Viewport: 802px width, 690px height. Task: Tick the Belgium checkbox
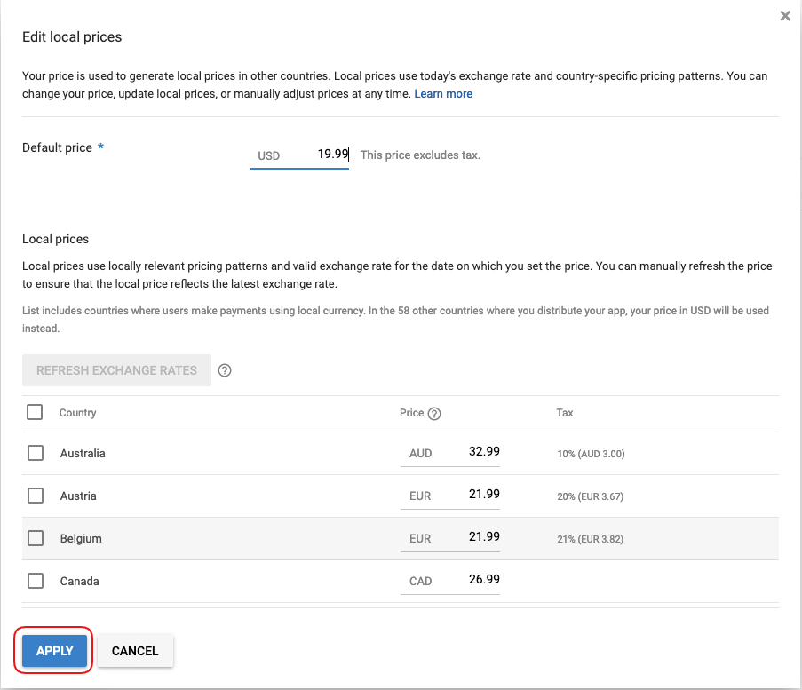[x=36, y=538]
